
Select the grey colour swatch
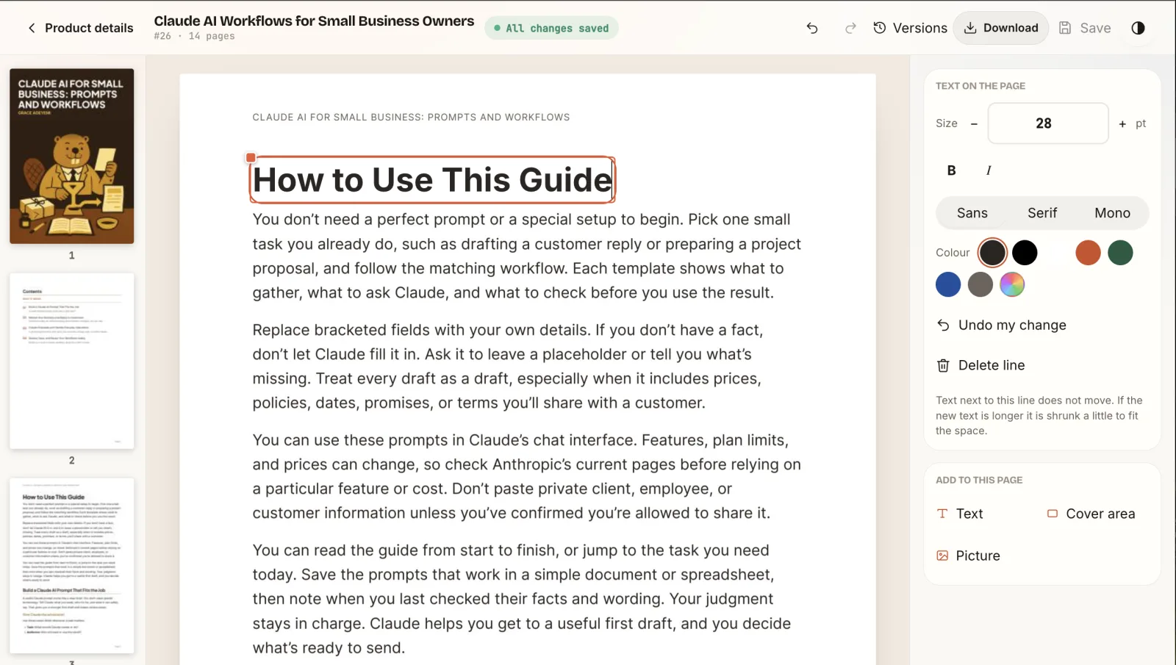click(x=980, y=284)
